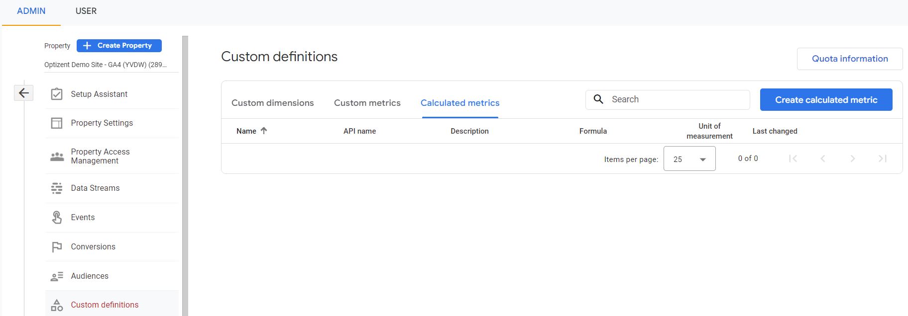Viewport: 908px width, 316px height.
Task: Click the Create Property button
Action: coord(119,46)
